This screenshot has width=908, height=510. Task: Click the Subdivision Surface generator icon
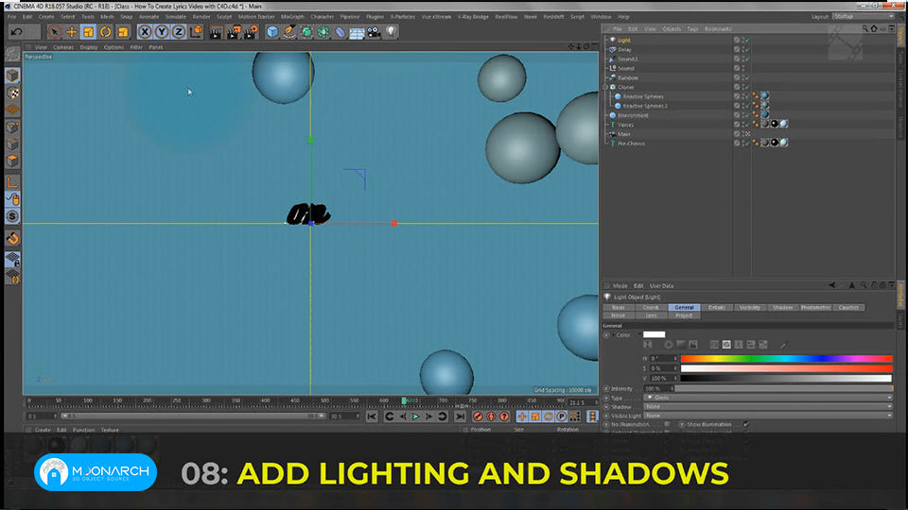(306, 32)
